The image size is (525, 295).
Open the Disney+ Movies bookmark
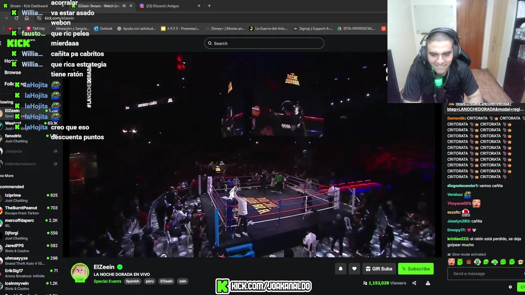point(224,29)
